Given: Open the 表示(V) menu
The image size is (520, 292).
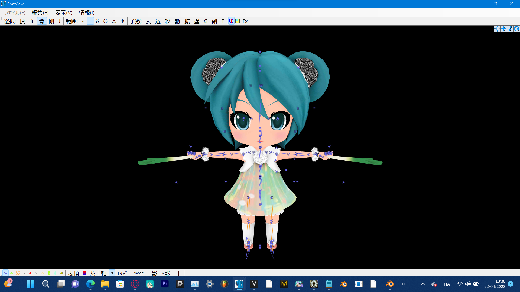Looking at the screenshot, I should pos(64,13).
